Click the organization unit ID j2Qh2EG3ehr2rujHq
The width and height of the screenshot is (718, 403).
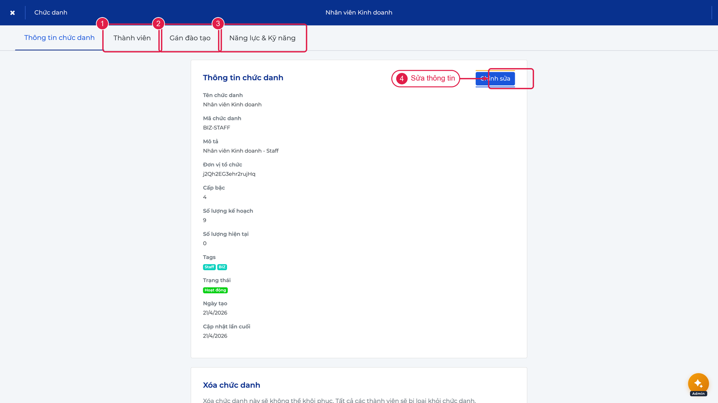click(229, 174)
